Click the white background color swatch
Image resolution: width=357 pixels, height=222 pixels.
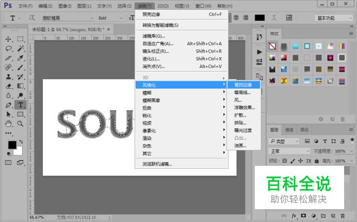click(x=19, y=151)
